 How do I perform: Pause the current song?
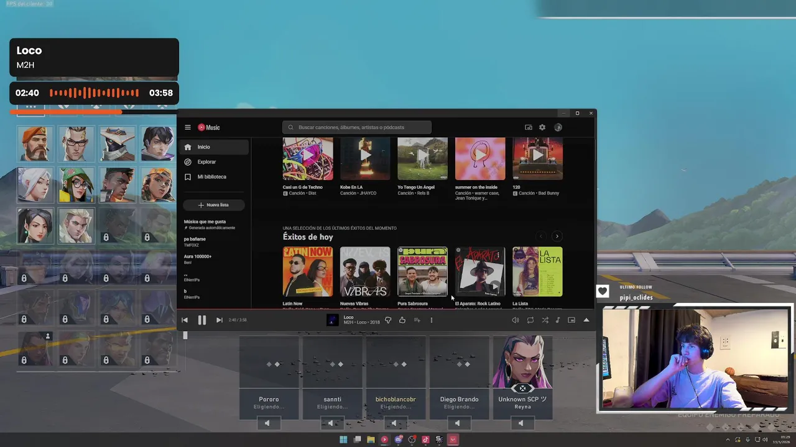[202, 320]
